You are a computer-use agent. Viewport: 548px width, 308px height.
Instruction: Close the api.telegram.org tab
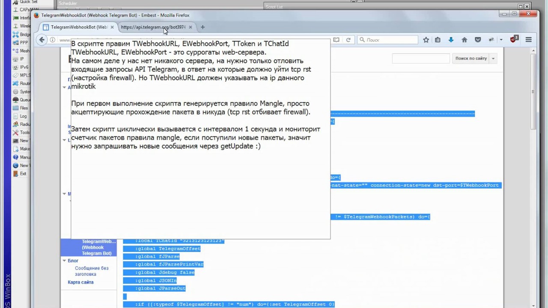(x=191, y=27)
